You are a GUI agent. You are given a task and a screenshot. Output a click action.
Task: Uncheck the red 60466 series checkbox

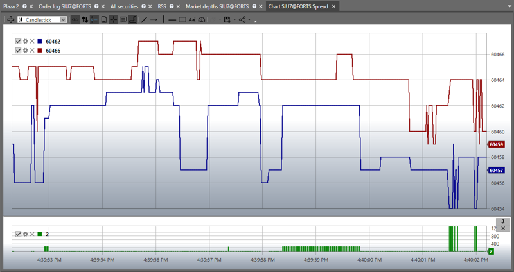(x=18, y=50)
